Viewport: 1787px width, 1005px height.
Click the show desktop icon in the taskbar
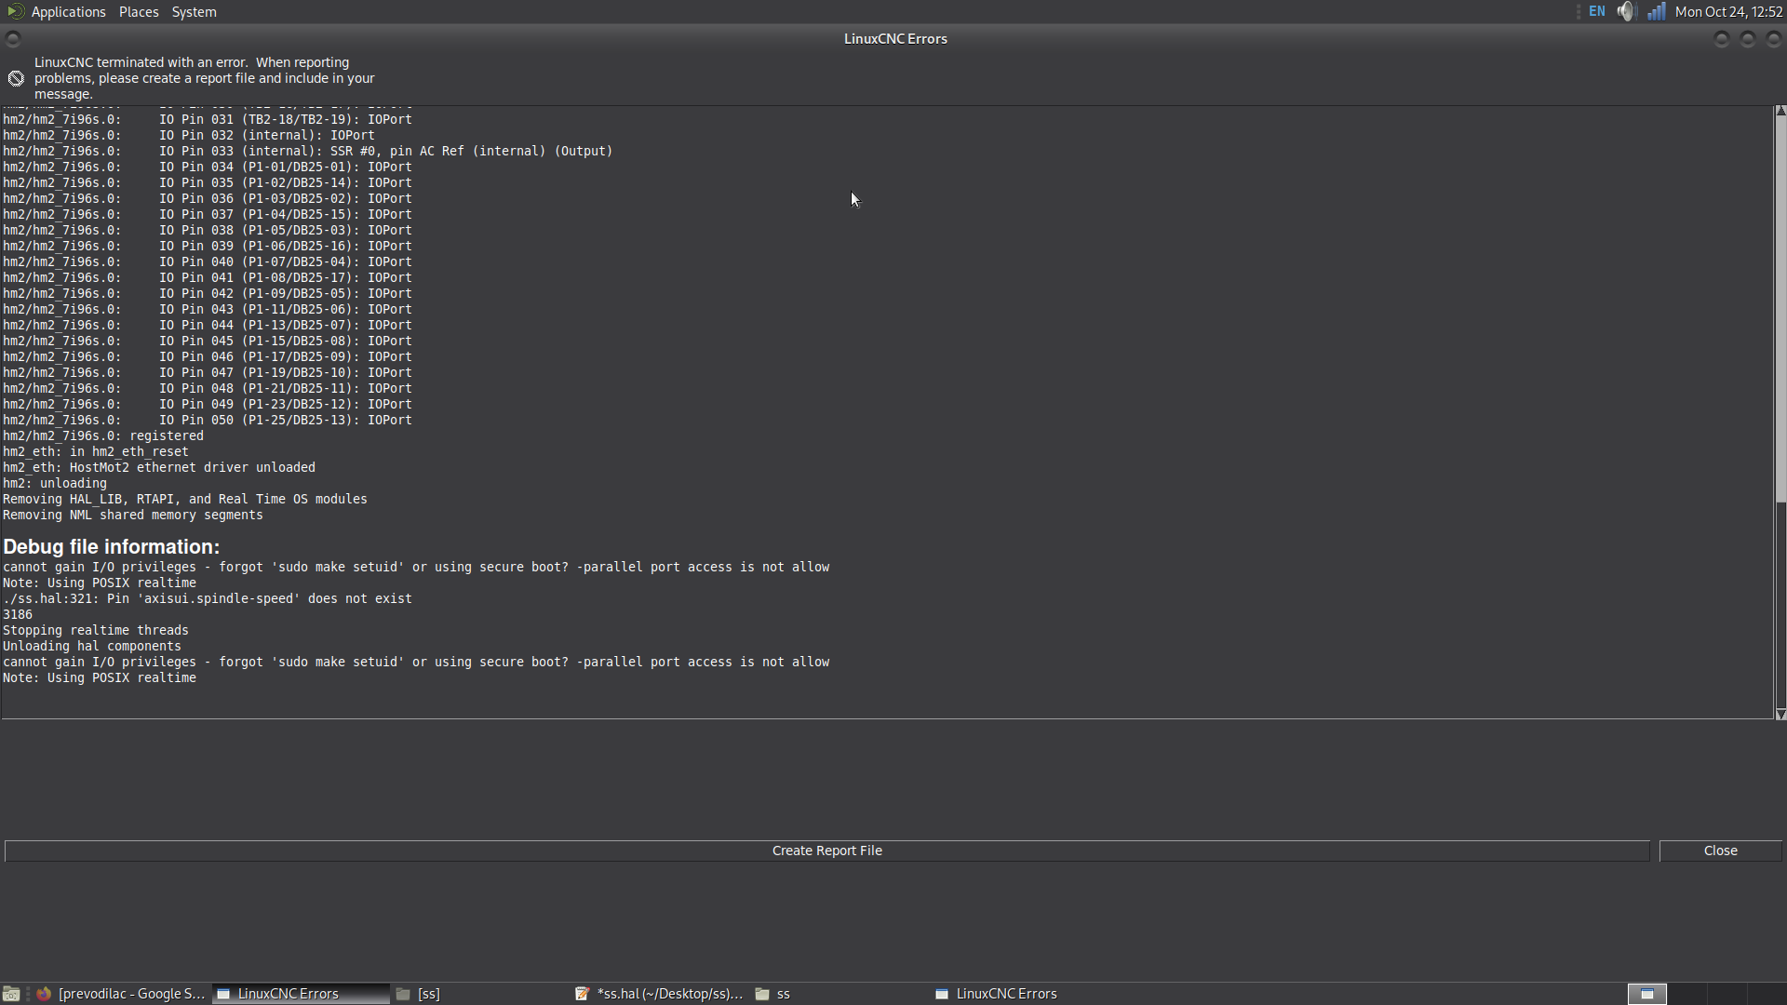coord(11,994)
